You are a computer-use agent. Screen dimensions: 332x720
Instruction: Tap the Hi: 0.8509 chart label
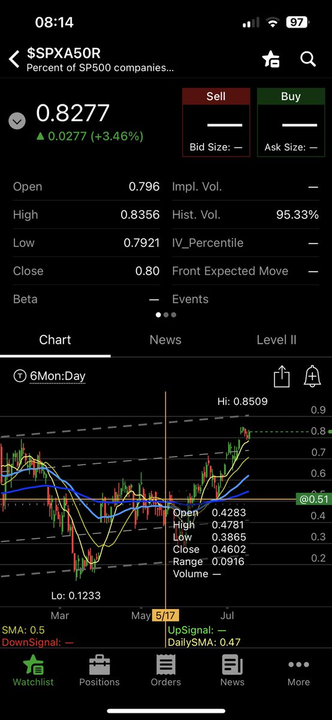(x=242, y=401)
